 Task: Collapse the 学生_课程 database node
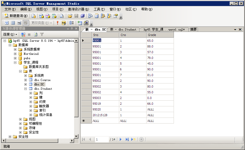pyautogui.click(x=15, y=62)
